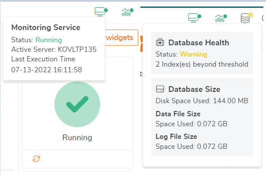Open the database icon with warning badge

pyautogui.click(x=247, y=18)
